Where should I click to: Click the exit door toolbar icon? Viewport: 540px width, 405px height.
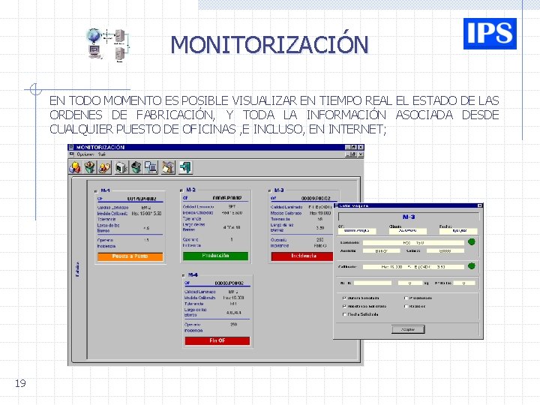point(185,168)
